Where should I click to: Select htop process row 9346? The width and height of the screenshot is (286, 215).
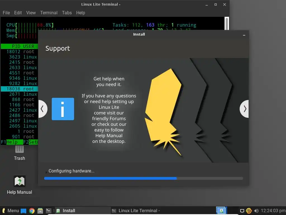coord(19,78)
